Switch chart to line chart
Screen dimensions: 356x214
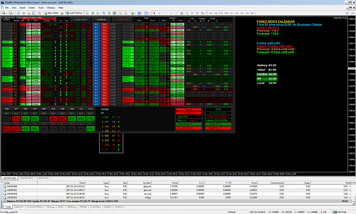[98, 13]
